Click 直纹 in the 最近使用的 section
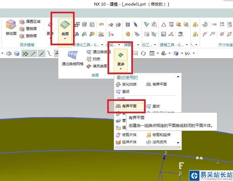Screen dimensions: 233x181 123,91
